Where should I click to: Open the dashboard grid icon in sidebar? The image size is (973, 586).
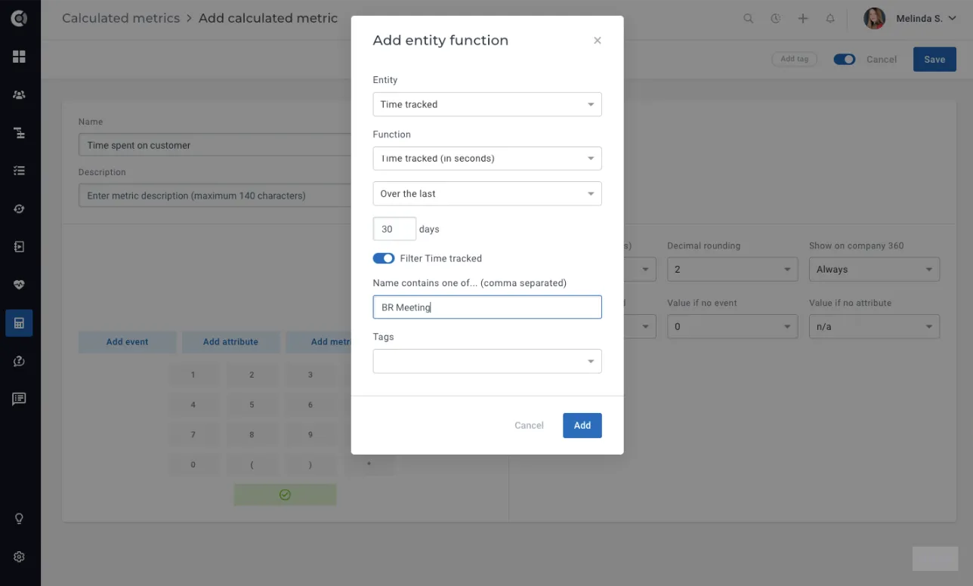click(19, 57)
